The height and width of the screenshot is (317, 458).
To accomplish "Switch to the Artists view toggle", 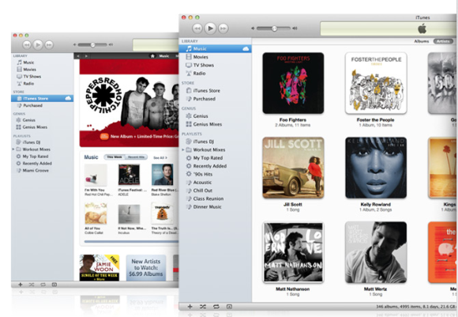I will click(x=443, y=41).
